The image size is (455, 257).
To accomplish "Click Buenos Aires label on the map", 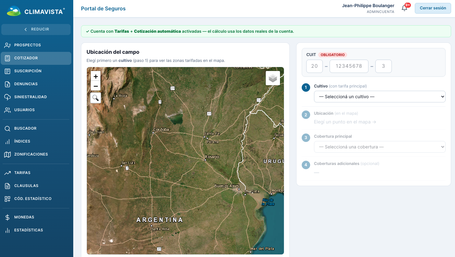I will [x=227, y=186].
